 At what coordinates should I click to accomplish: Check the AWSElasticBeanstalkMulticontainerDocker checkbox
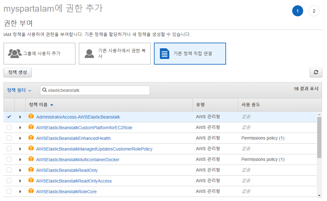(x=9, y=160)
